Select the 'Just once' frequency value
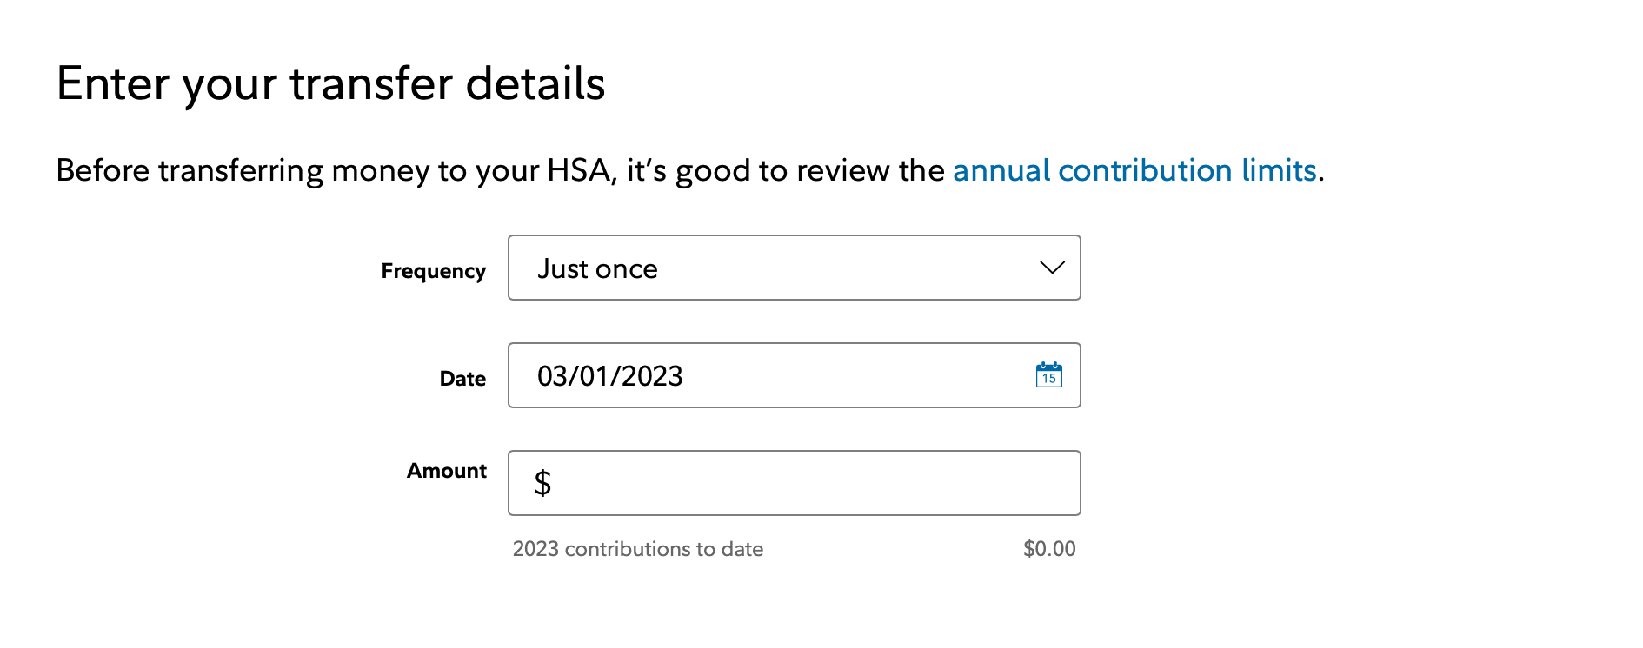1643x648 pixels. click(x=597, y=269)
